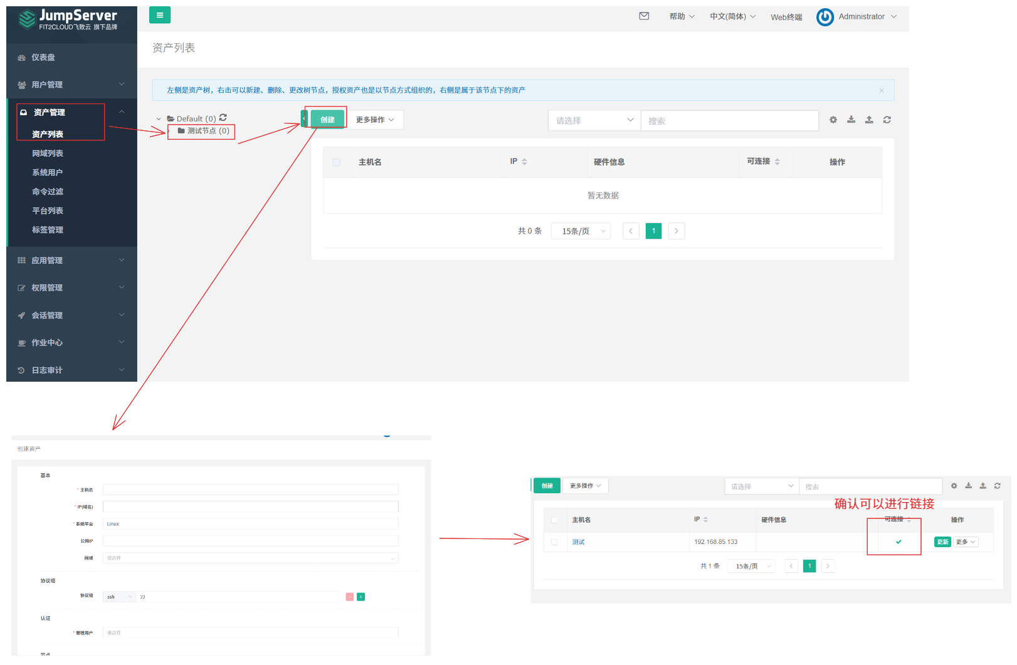Check the checkbox for the 测试 asset row
Viewport: 1017px width, 665px height.
pos(554,542)
